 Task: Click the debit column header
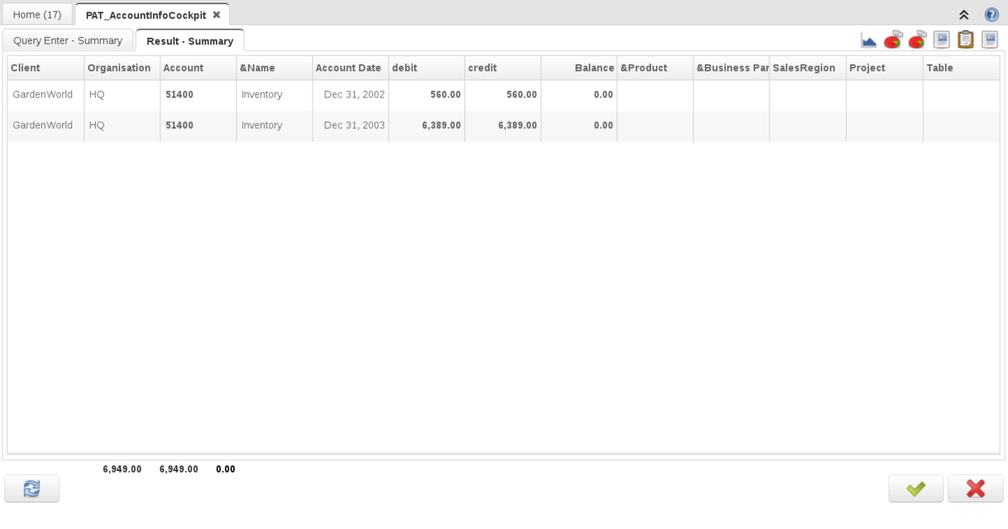click(x=426, y=68)
